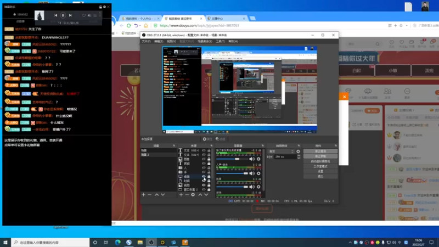
Task: Mute the 人声+音乐 mixer track
Action: click(x=252, y=173)
